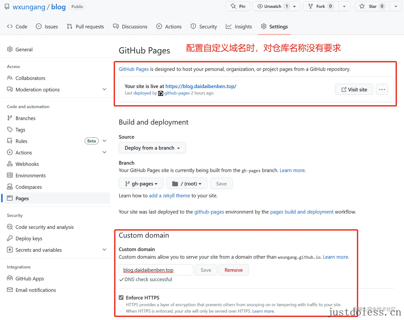The width and height of the screenshot is (404, 320).
Task: Switch to the Code tab
Action: pyautogui.click(x=17, y=26)
